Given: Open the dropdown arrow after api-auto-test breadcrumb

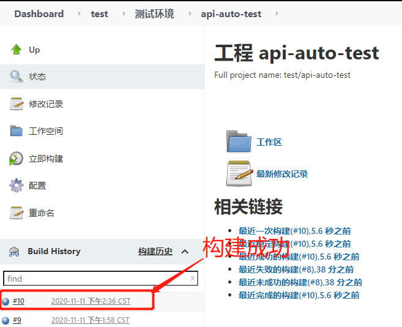Looking at the screenshot, I should [277, 13].
